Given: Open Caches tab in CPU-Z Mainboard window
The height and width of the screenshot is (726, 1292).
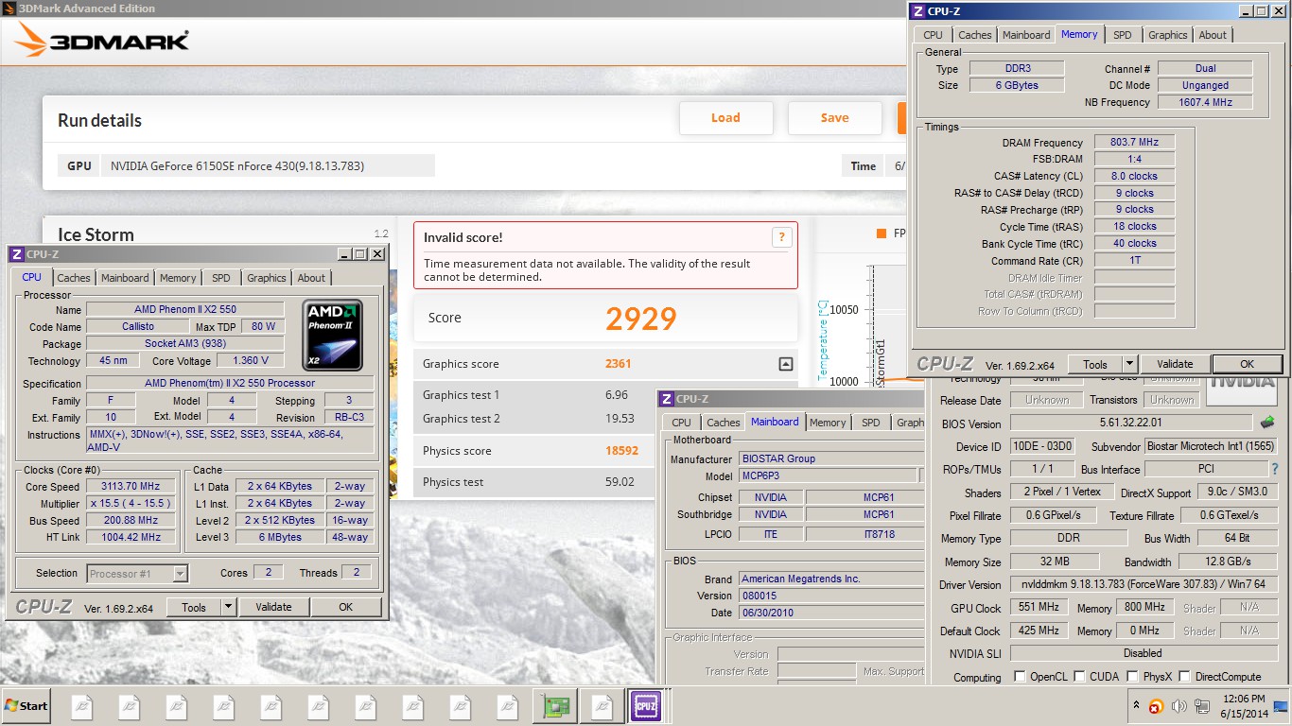Looking at the screenshot, I should (x=724, y=423).
